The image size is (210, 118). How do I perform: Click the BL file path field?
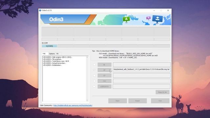point(142,65)
